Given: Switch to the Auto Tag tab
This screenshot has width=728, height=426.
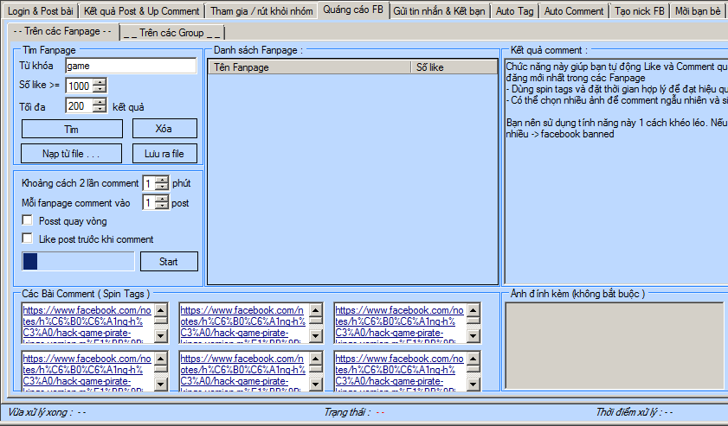Looking at the screenshot, I should click(514, 10).
